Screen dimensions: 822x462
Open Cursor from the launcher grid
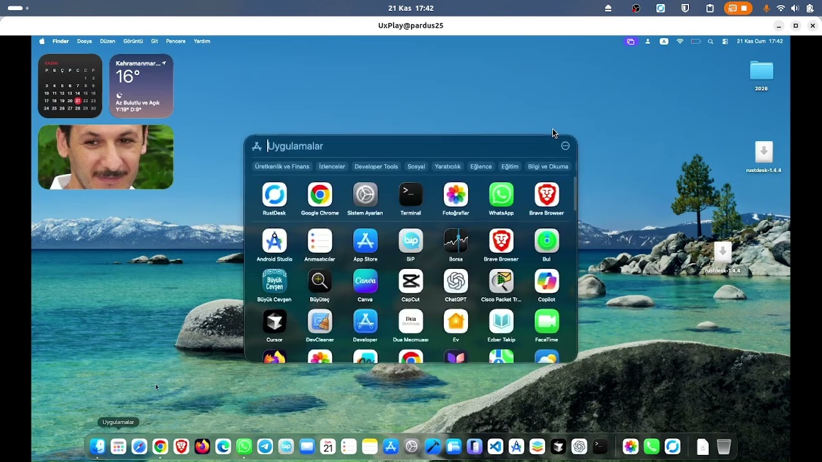point(274,321)
